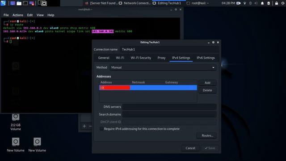The width and height of the screenshot is (286, 161).
Task: Click the Cancel button
Action: point(190,148)
